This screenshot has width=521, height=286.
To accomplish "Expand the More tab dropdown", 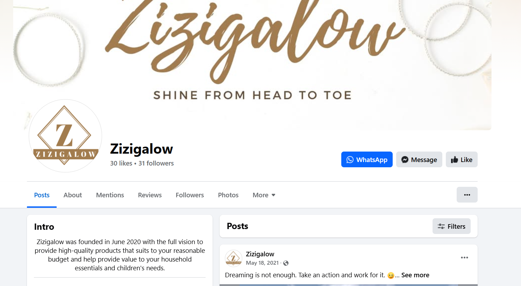I will [x=264, y=195].
